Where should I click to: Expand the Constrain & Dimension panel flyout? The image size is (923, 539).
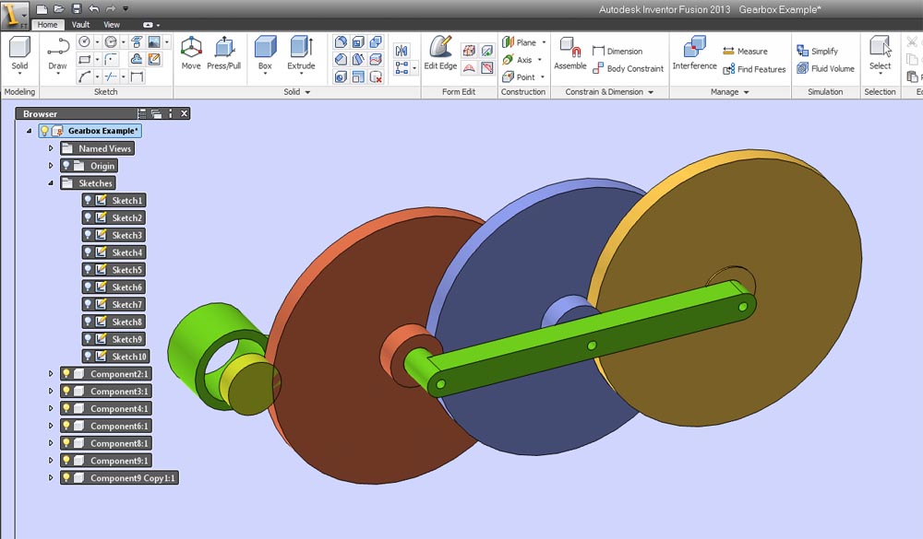point(651,92)
